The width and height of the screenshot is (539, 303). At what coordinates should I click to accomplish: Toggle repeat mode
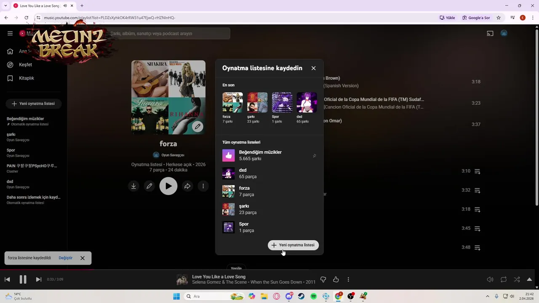point(504,279)
